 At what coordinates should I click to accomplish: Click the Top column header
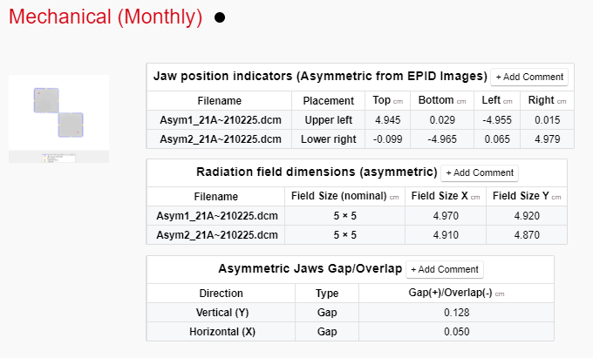(x=387, y=101)
